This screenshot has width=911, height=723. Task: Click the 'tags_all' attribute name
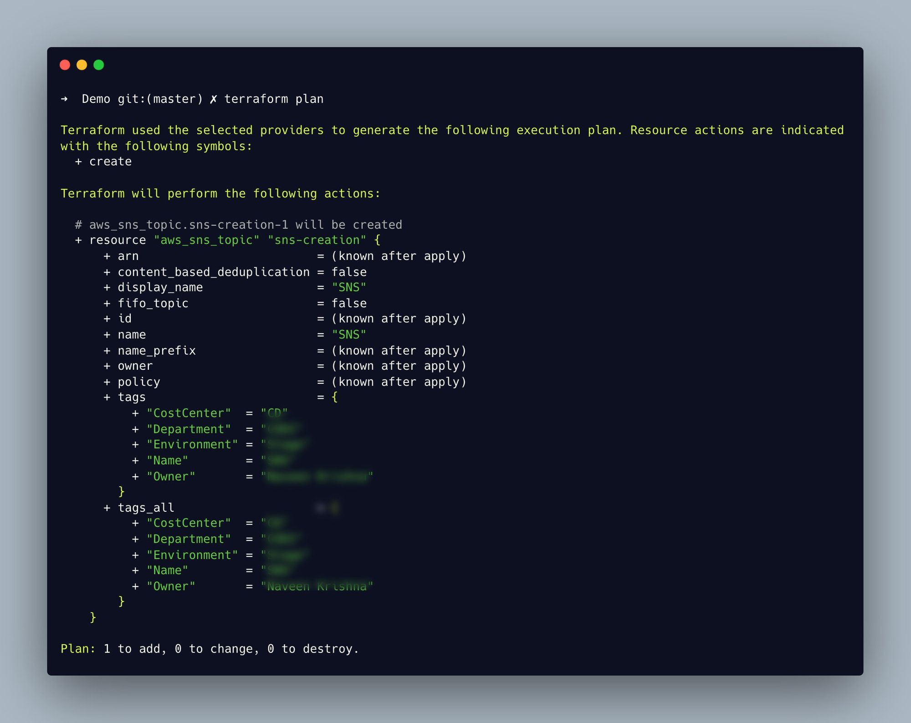(x=146, y=508)
